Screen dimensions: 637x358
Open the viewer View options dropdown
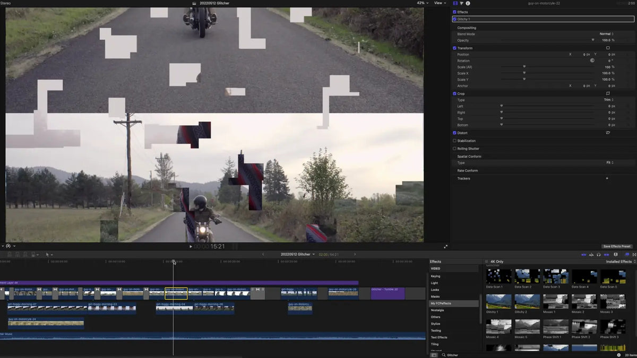[x=440, y=3]
